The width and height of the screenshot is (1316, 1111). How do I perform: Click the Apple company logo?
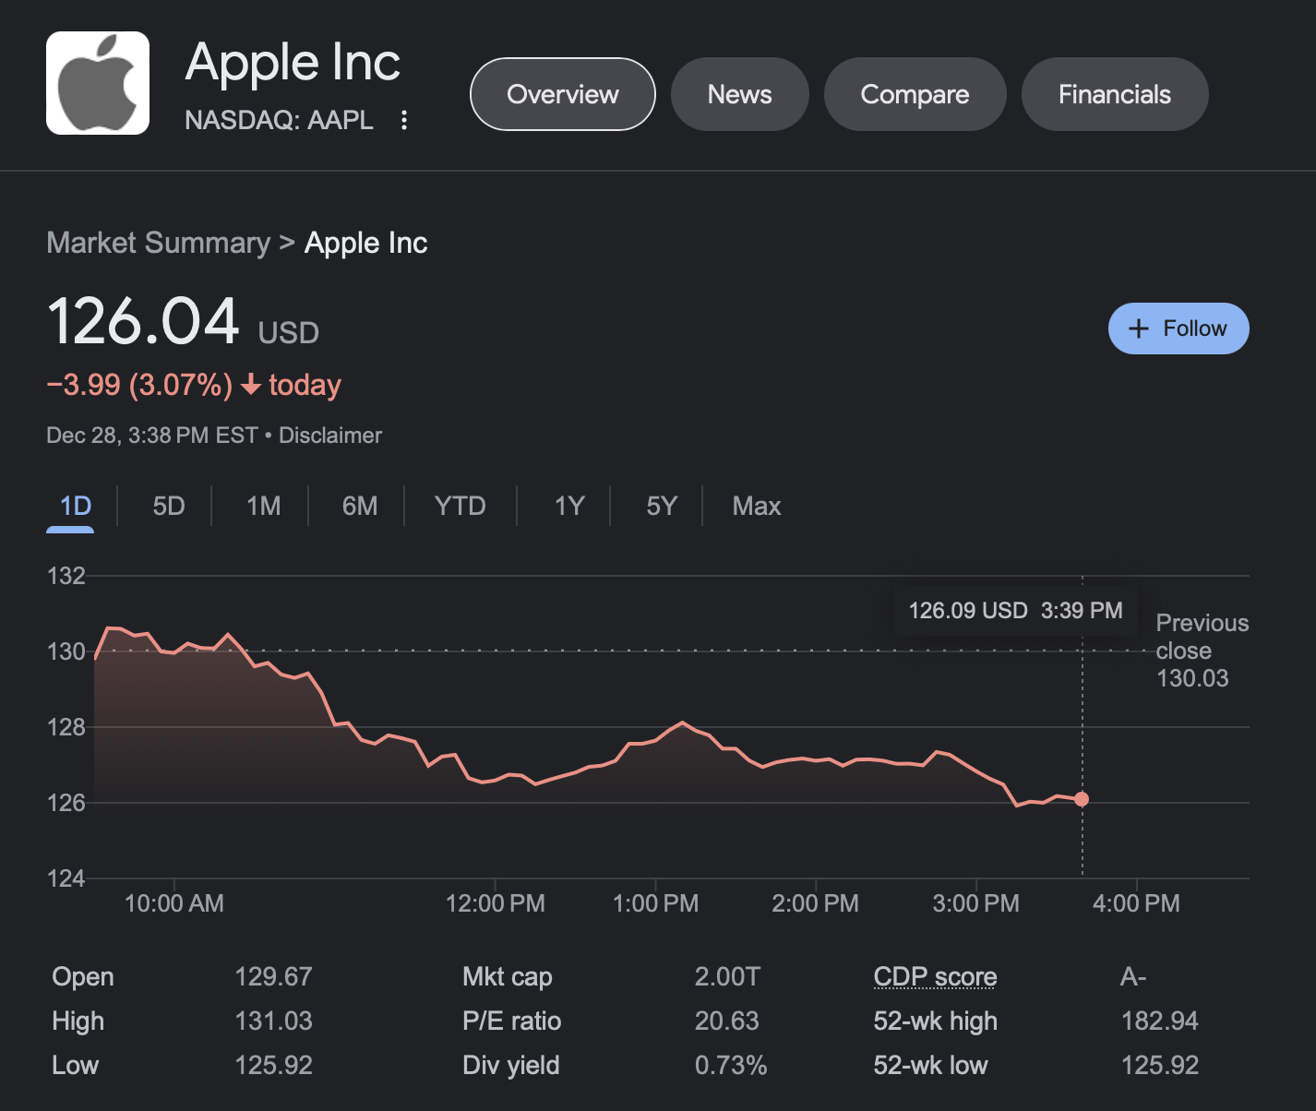click(x=97, y=81)
